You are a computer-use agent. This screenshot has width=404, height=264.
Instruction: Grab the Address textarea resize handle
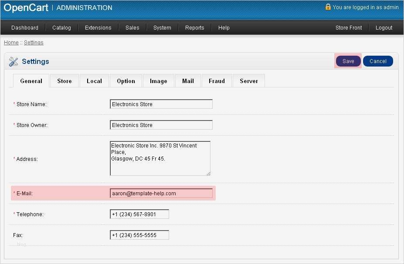click(x=208, y=174)
